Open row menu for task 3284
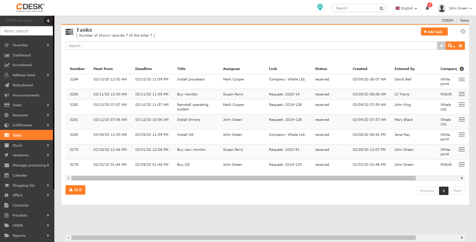The width and height of the screenshot is (476, 242). coord(462,79)
